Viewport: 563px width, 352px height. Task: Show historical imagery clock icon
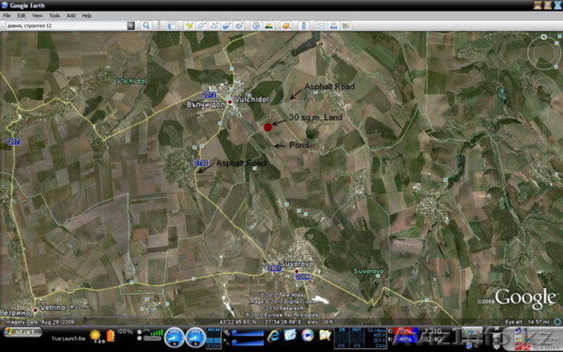tap(255, 25)
